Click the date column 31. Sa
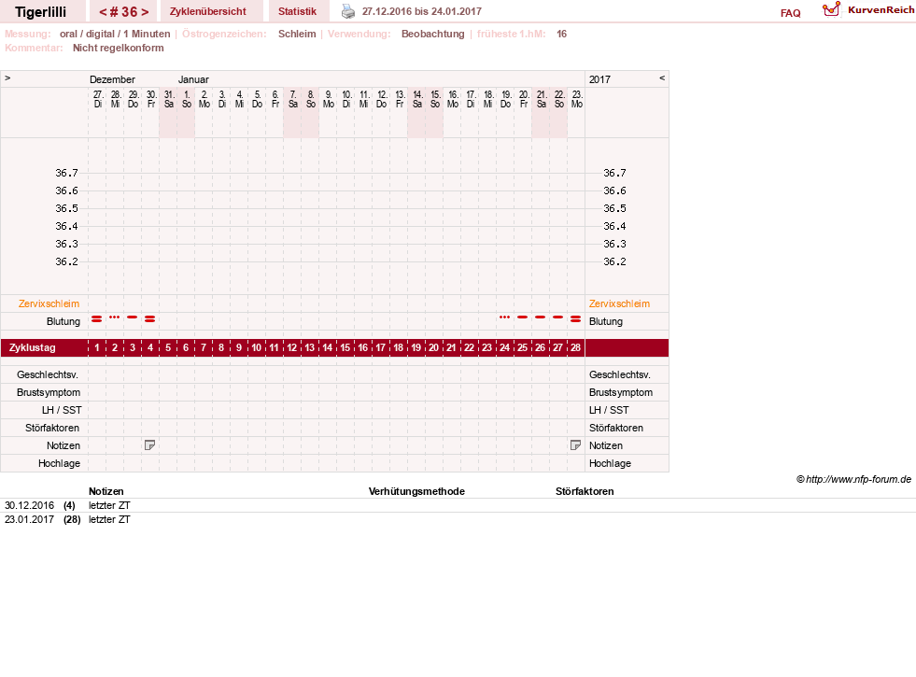The image size is (916, 677). click(169, 99)
